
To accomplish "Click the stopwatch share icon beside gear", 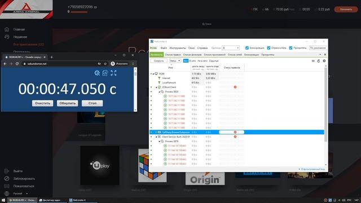I will click(x=105, y=73).
